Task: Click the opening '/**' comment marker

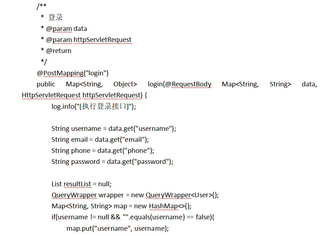Action: pyautogui.click(x=42, y=6)
